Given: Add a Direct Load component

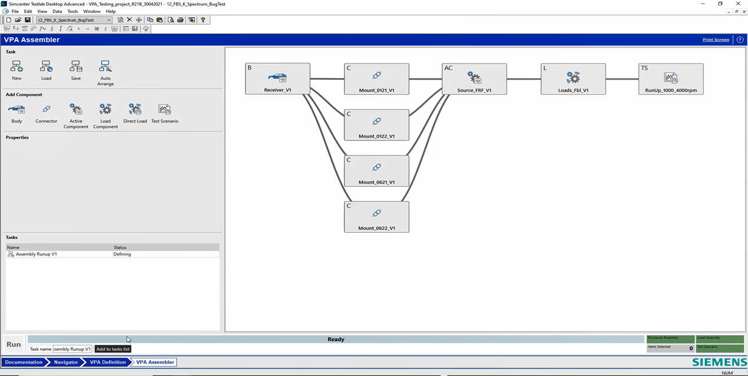Looking at the screenshot, I should point(135,110).
